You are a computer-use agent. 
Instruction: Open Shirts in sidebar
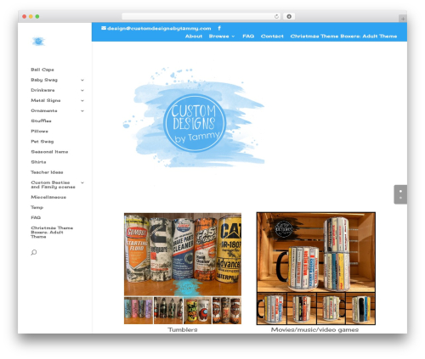click(38, 162)
